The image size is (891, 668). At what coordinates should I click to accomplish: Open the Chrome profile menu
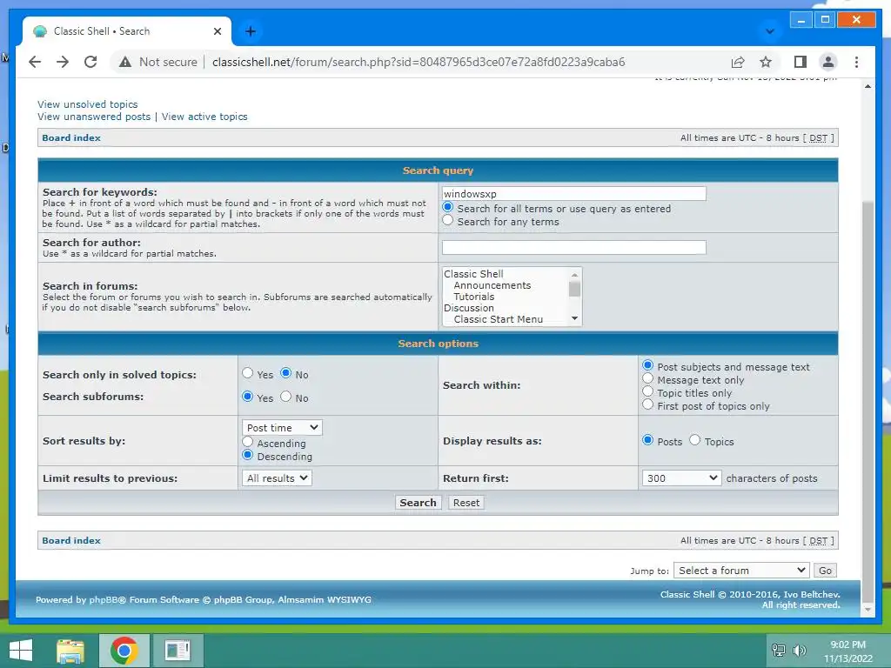click(828, 62)
